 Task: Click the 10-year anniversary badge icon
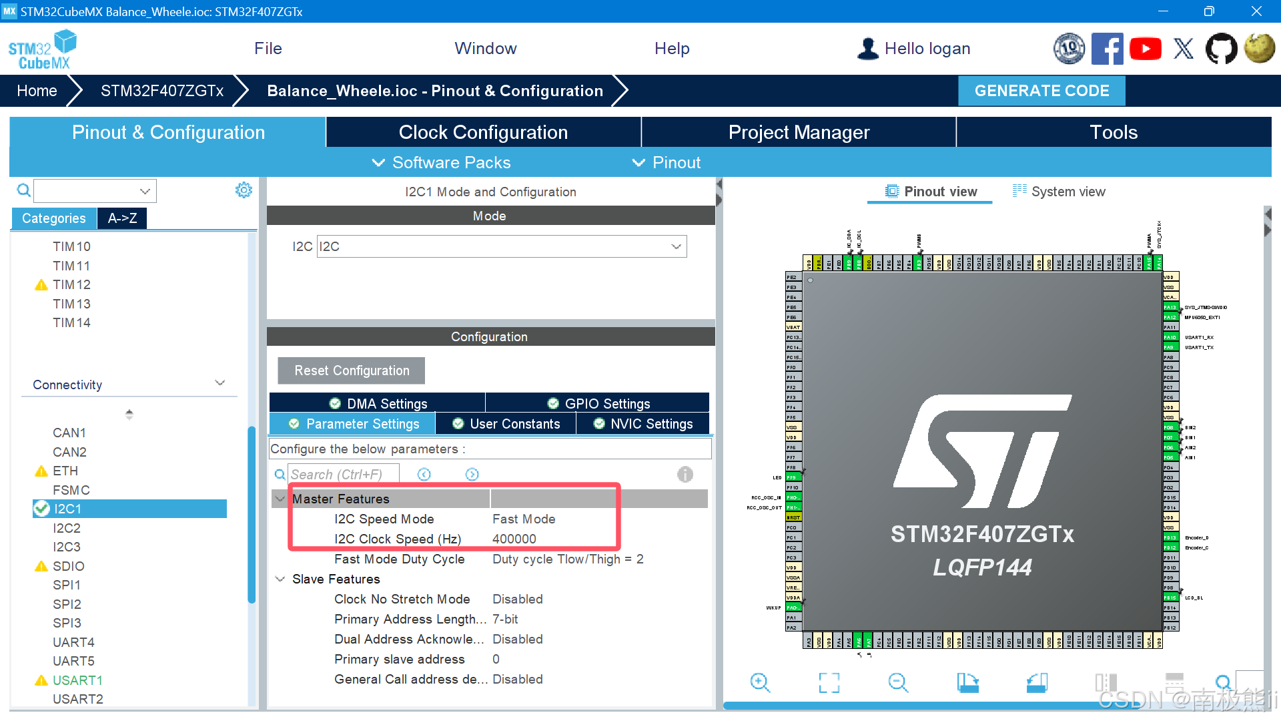point(1070,49)
